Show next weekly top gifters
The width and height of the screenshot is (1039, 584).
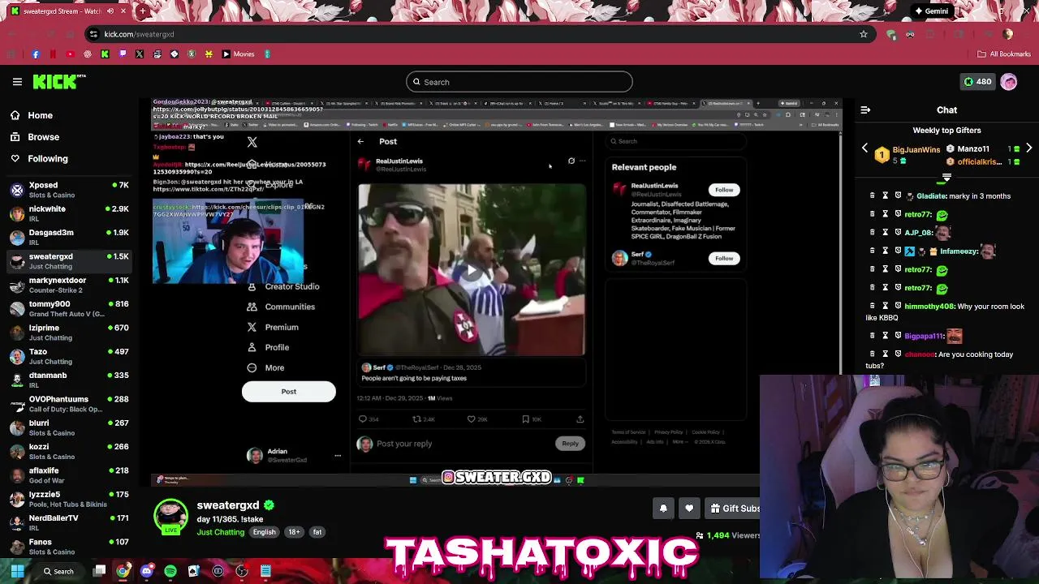(x=1029, y=149)
